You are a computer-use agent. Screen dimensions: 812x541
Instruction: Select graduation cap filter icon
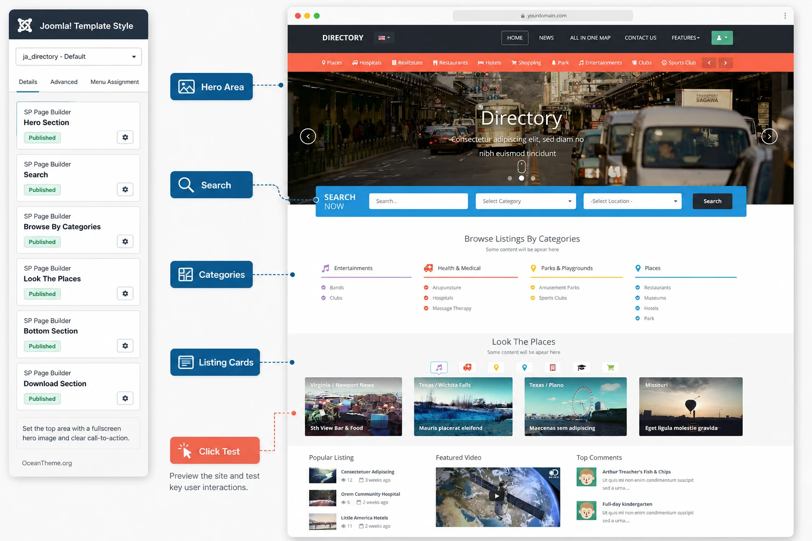(x=582, y=367)
